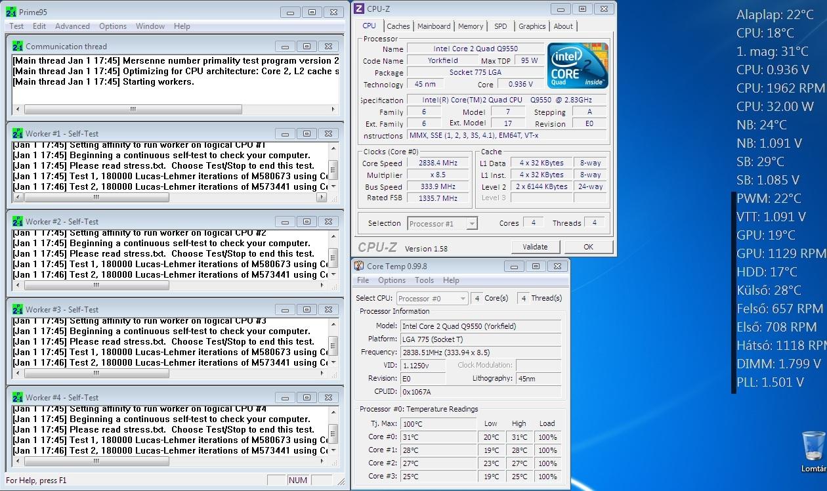This screenshot has height=491, width=827.
Task: Click the Communication thread window icon
Action: tap(18, 46)
